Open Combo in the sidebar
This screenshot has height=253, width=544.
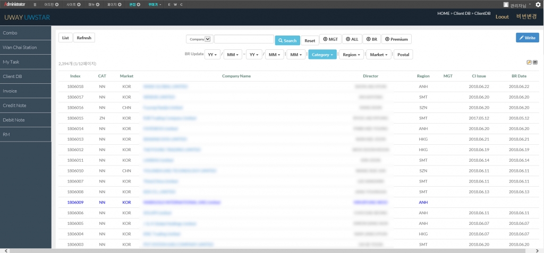pos(25,33)
